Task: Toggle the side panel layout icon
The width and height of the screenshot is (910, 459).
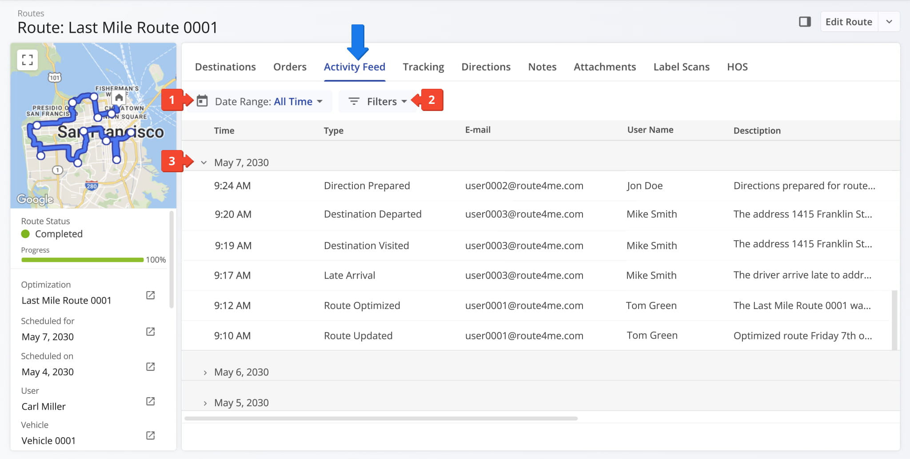Action: 805,22
